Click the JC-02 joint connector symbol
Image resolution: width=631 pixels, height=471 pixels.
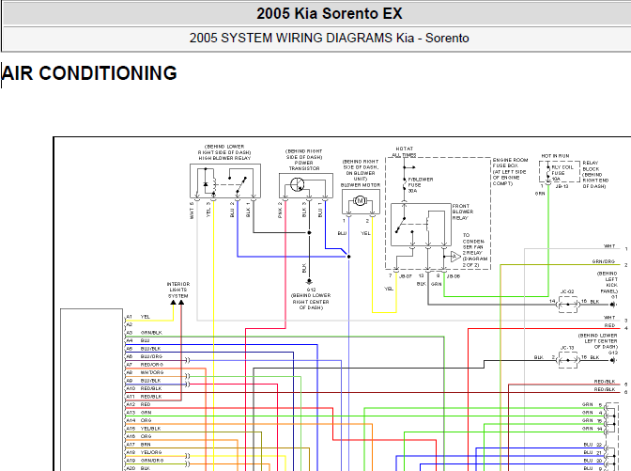[x=568, y=305]
